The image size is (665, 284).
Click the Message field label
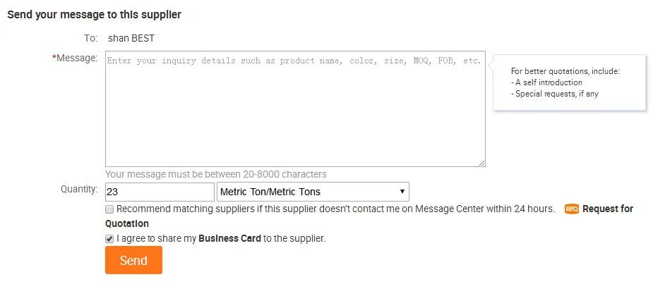[x=76, y=58]
